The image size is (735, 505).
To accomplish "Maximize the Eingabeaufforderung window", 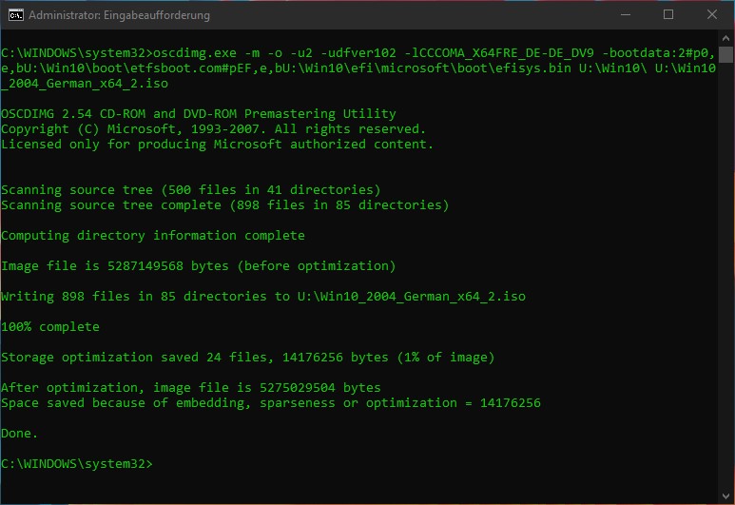I will [x=668, y=14].
